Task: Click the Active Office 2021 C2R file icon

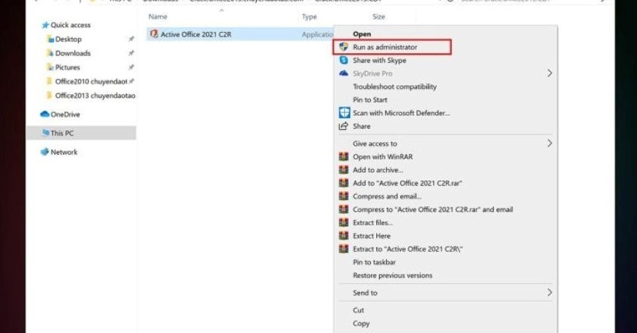Action: coord(154,34)
